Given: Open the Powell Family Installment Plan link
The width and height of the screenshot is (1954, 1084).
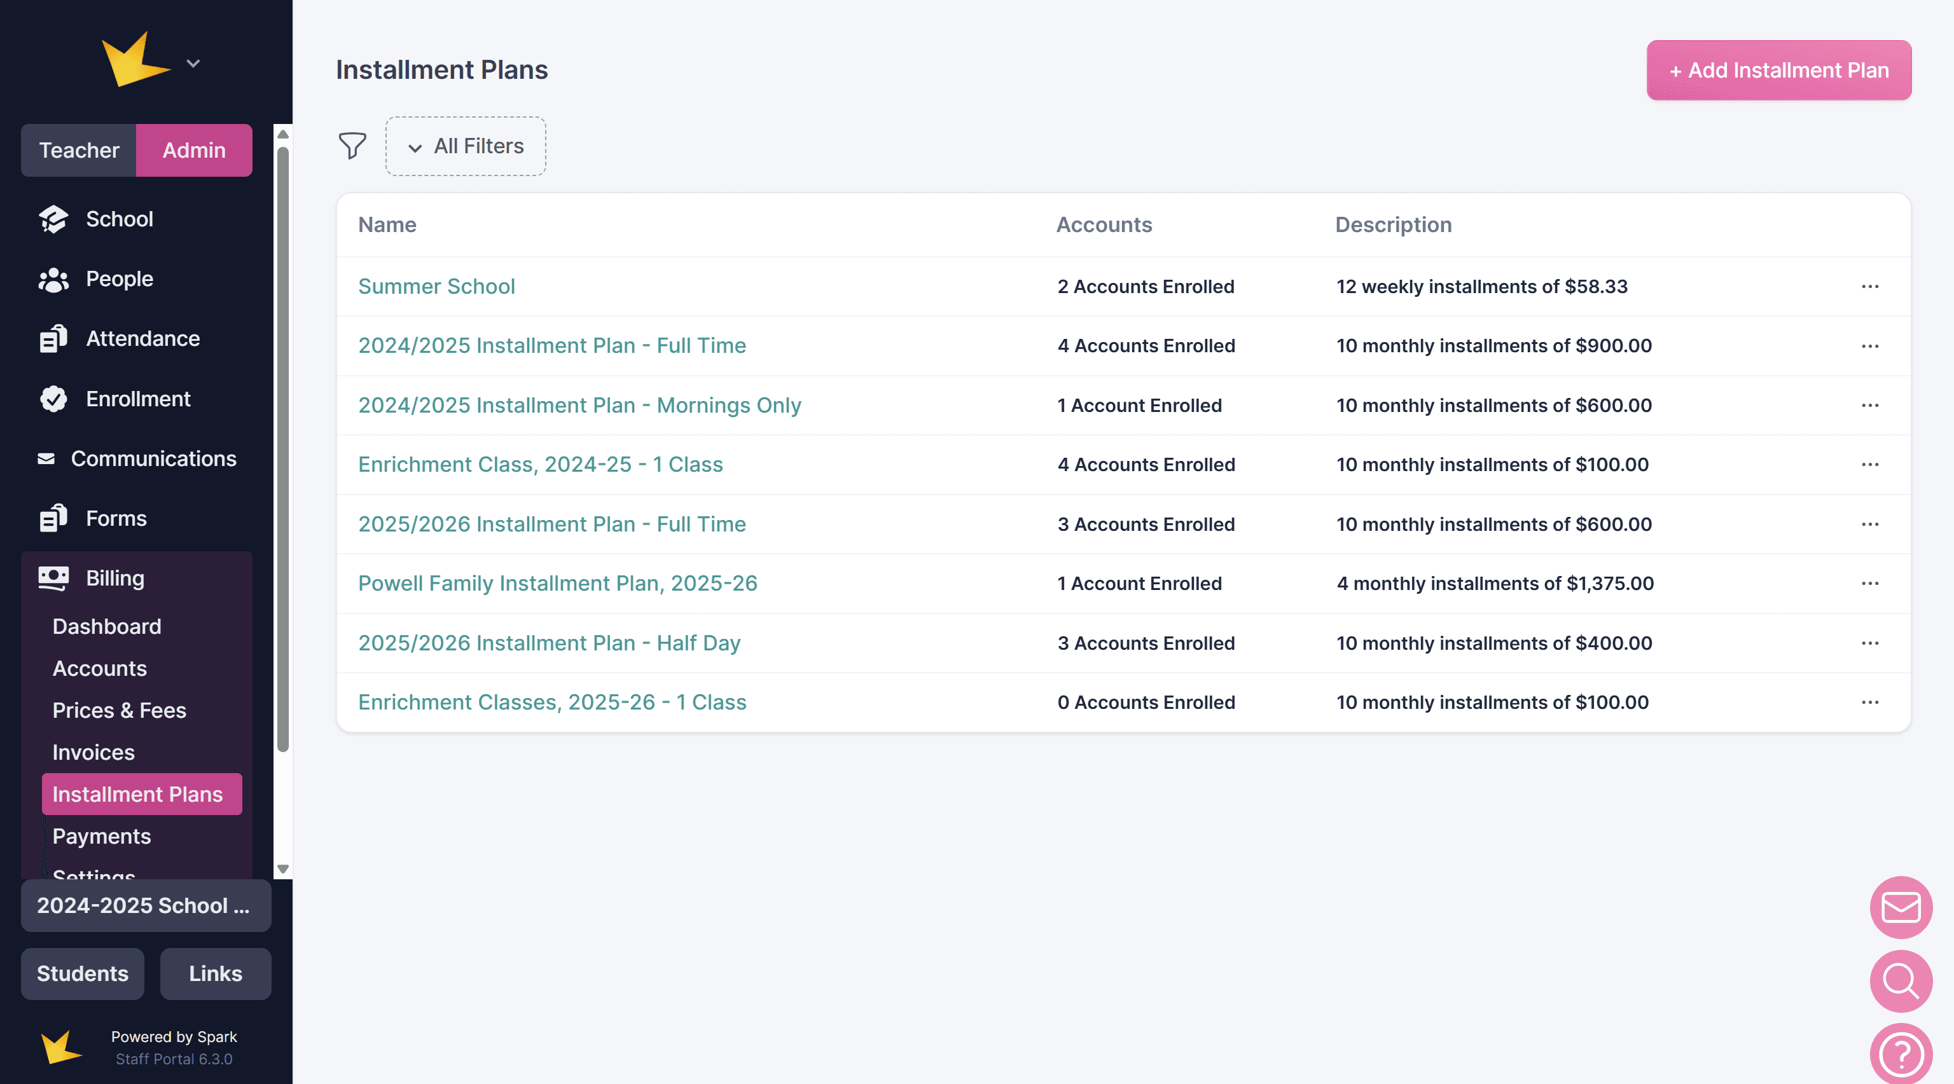Looking at the screenshot, I should (x=558, y=583).
